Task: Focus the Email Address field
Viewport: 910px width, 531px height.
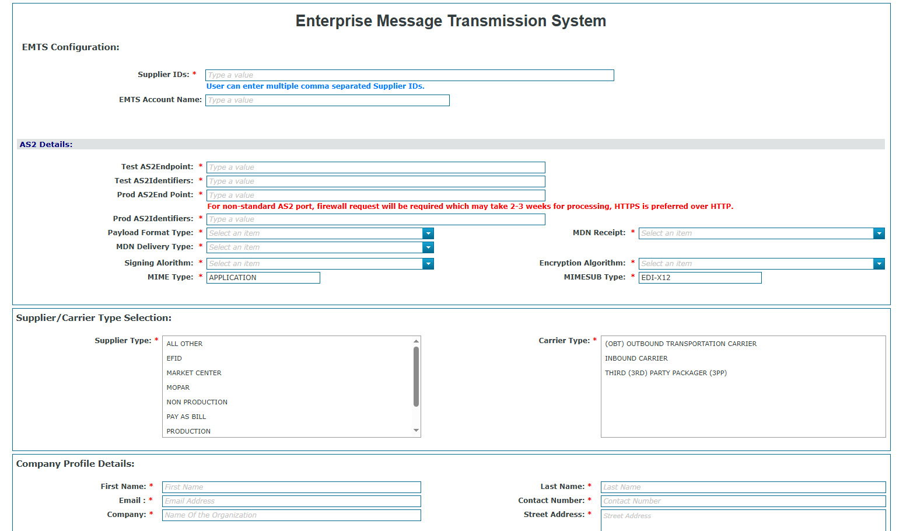Action: [x=291, y=501]
